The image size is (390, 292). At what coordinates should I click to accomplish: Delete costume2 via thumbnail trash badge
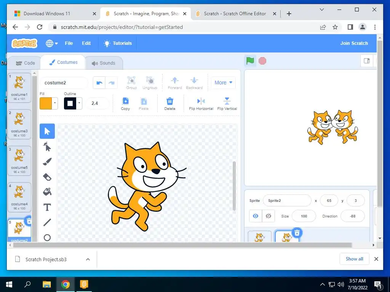(x=29, y=221)
